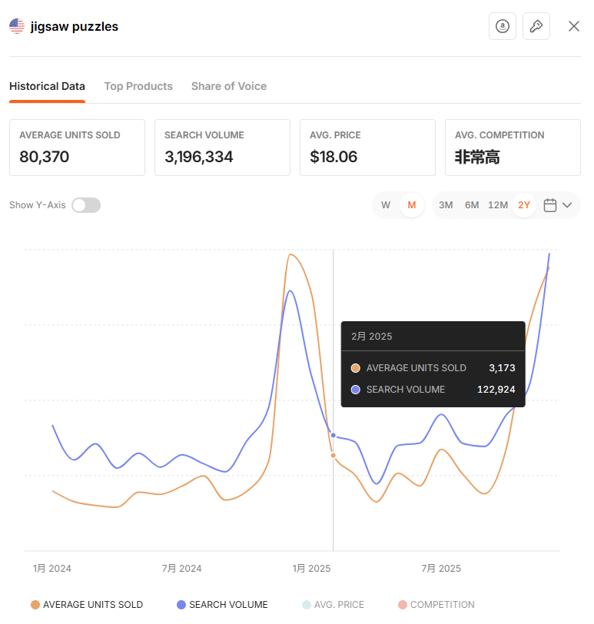The image size is (594, 624).
Task: Choose the 12M time range
Action: (x=498, y=205)
